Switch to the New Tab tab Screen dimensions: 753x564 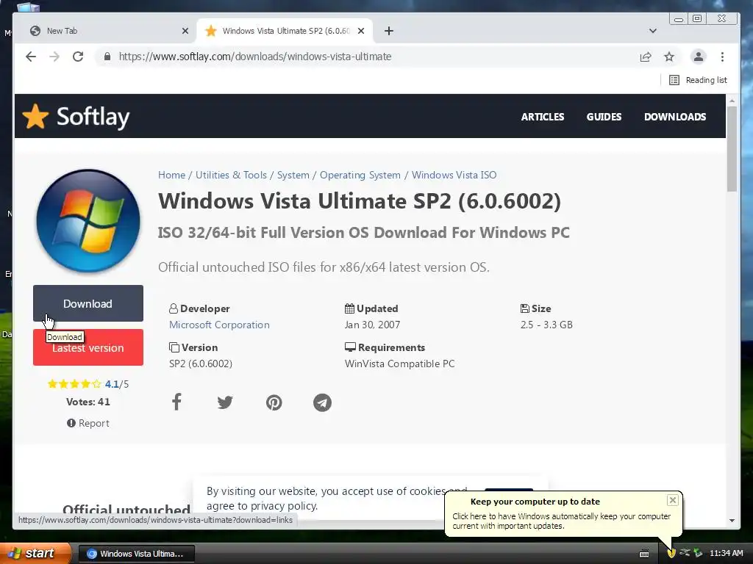pos(106,31)
